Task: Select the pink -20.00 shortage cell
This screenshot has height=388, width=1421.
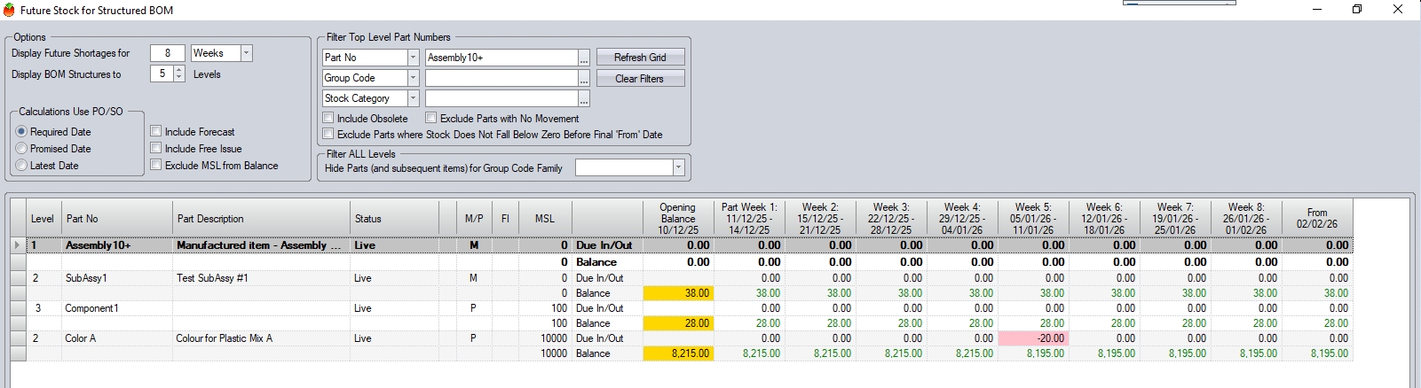Action: (x=1033, y=338)
